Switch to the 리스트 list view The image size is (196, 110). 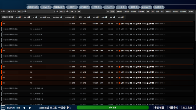point(112,11)
